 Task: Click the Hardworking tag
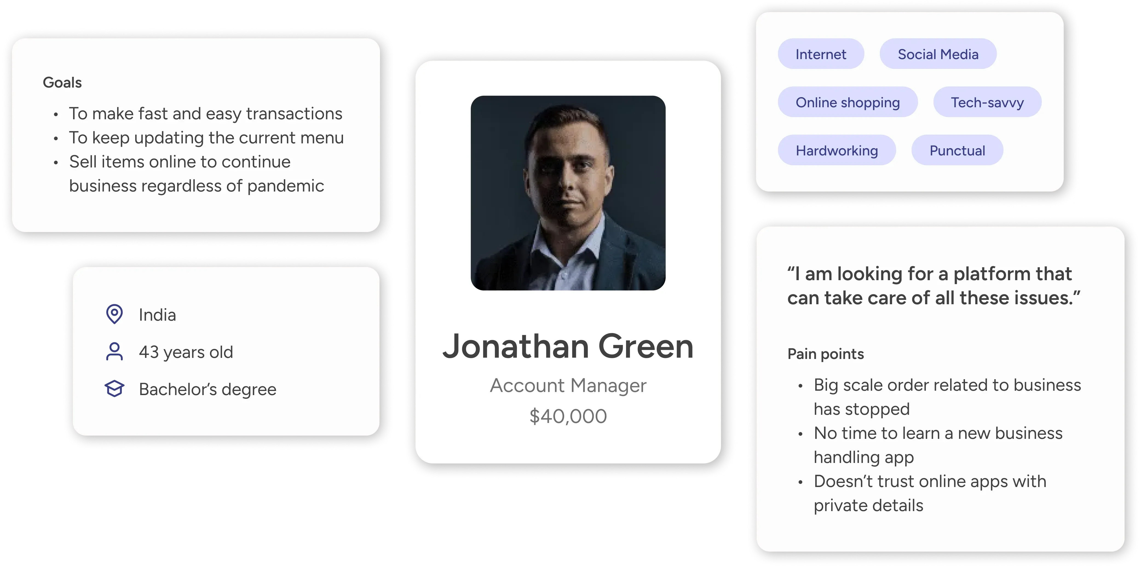(836, 150)
